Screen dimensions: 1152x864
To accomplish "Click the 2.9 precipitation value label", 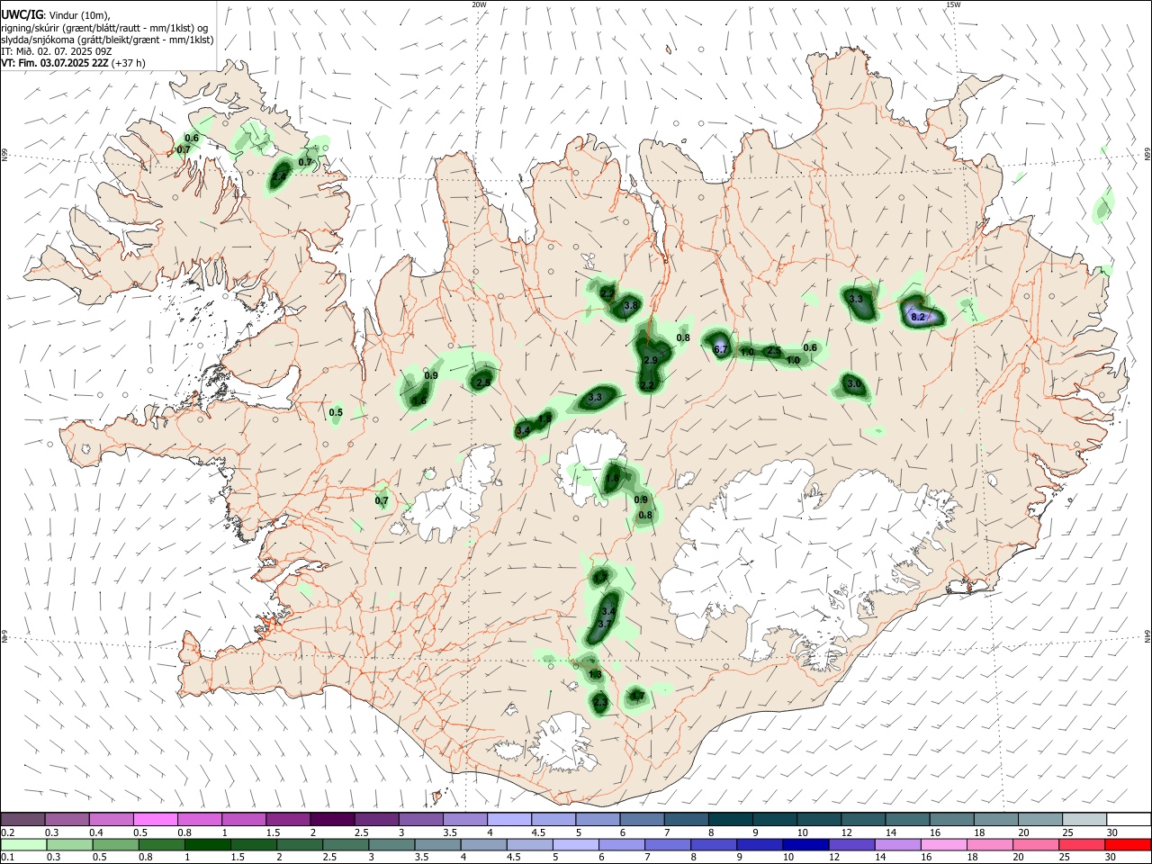I will click(652, 360).
